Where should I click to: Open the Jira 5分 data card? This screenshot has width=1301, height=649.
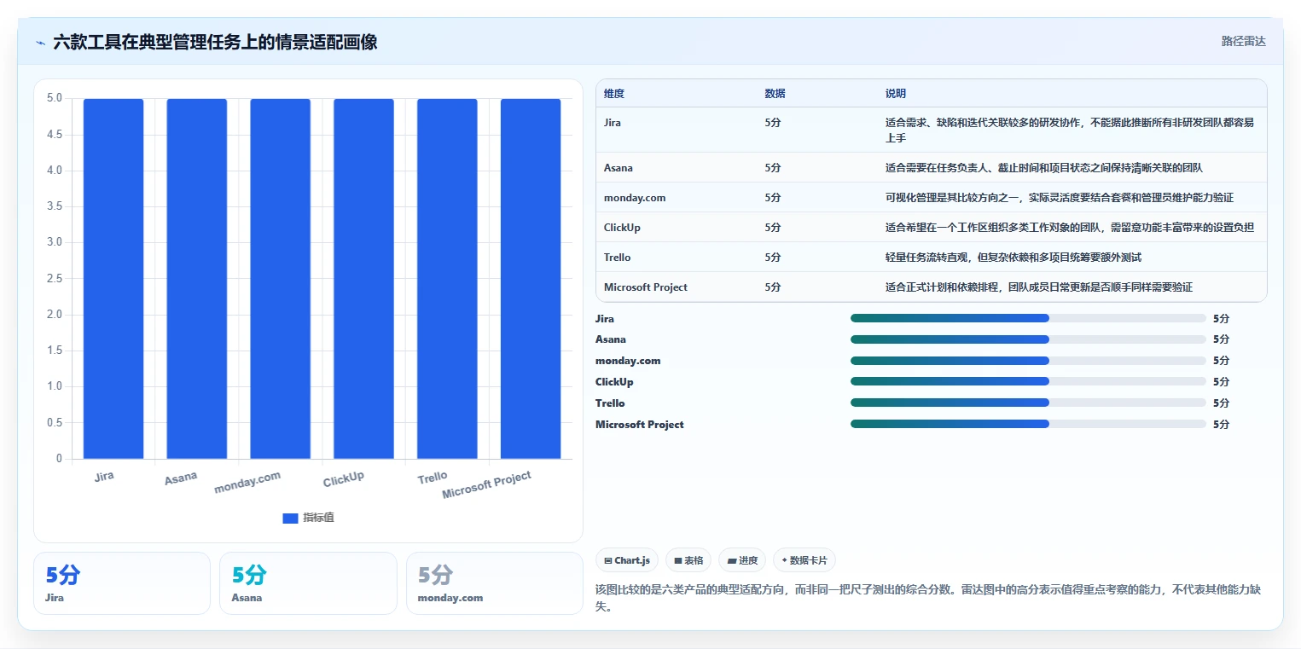(122, 583)
